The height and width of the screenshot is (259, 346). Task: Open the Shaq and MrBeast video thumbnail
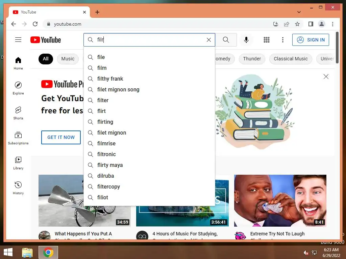coord(280,200)
